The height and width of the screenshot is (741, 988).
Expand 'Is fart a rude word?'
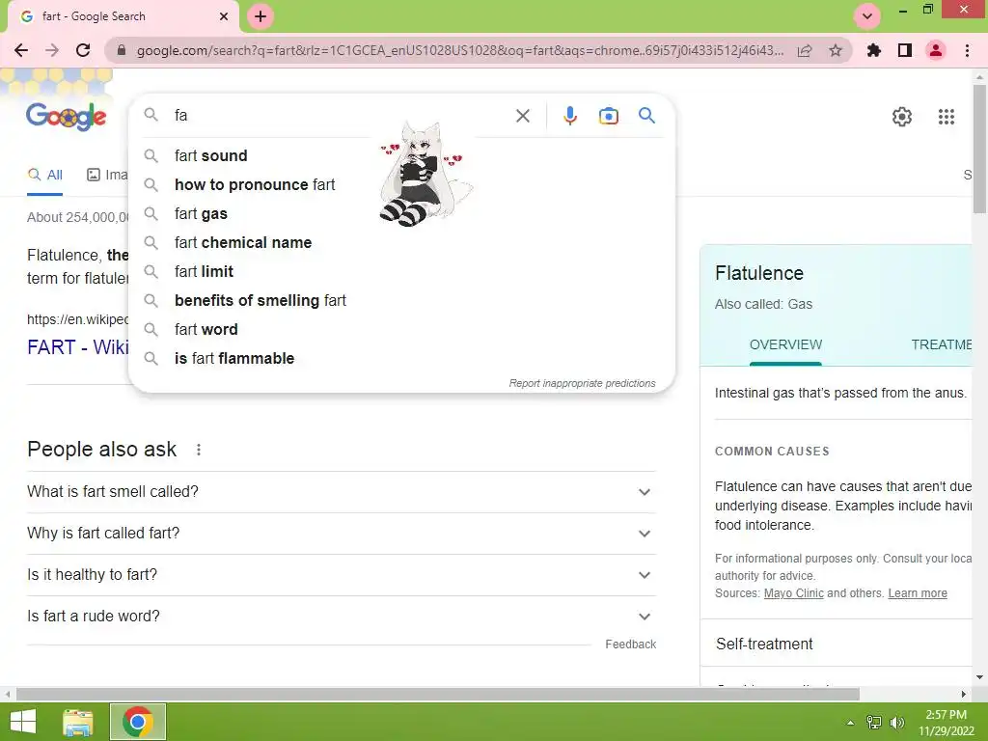(342, 617)
